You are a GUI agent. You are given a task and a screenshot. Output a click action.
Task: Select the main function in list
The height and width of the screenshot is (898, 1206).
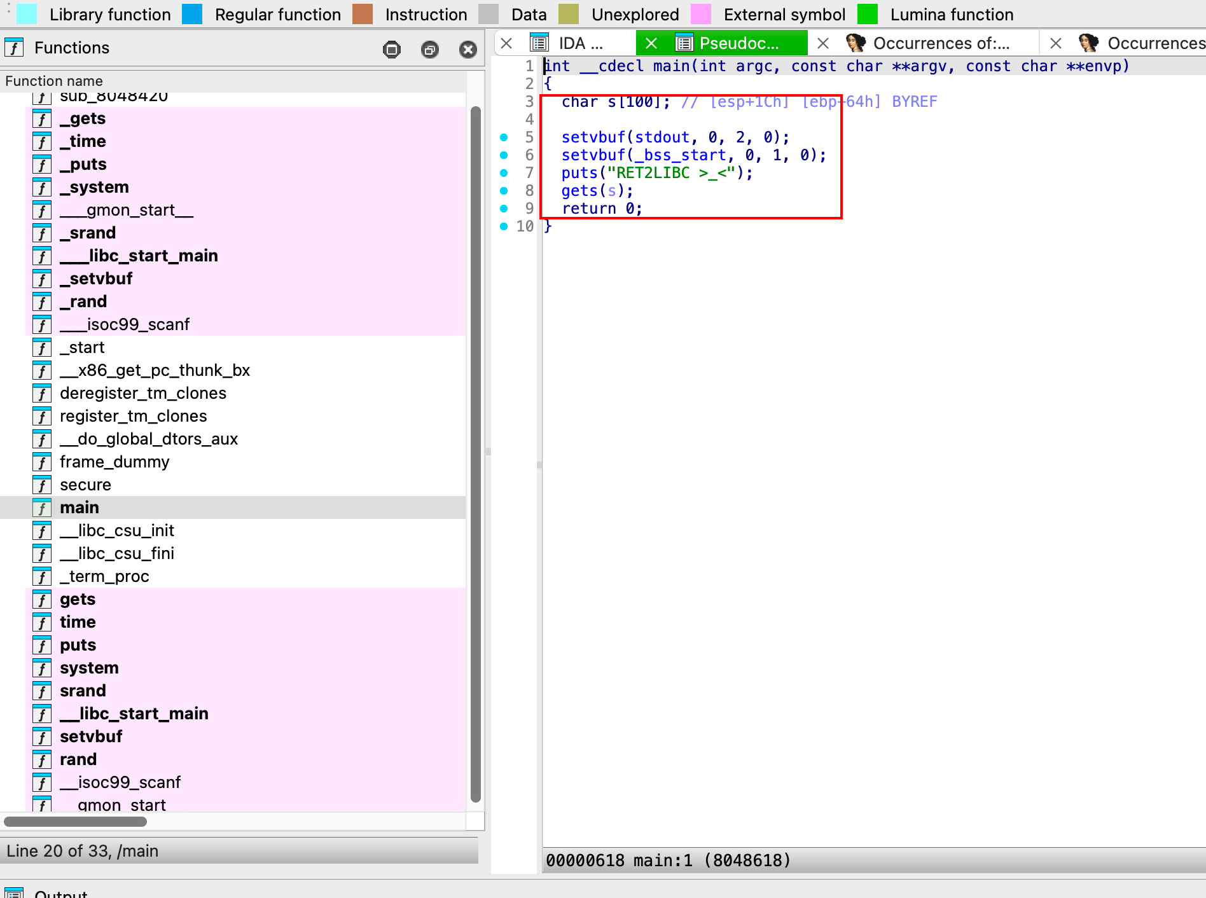tap(80, 508)
